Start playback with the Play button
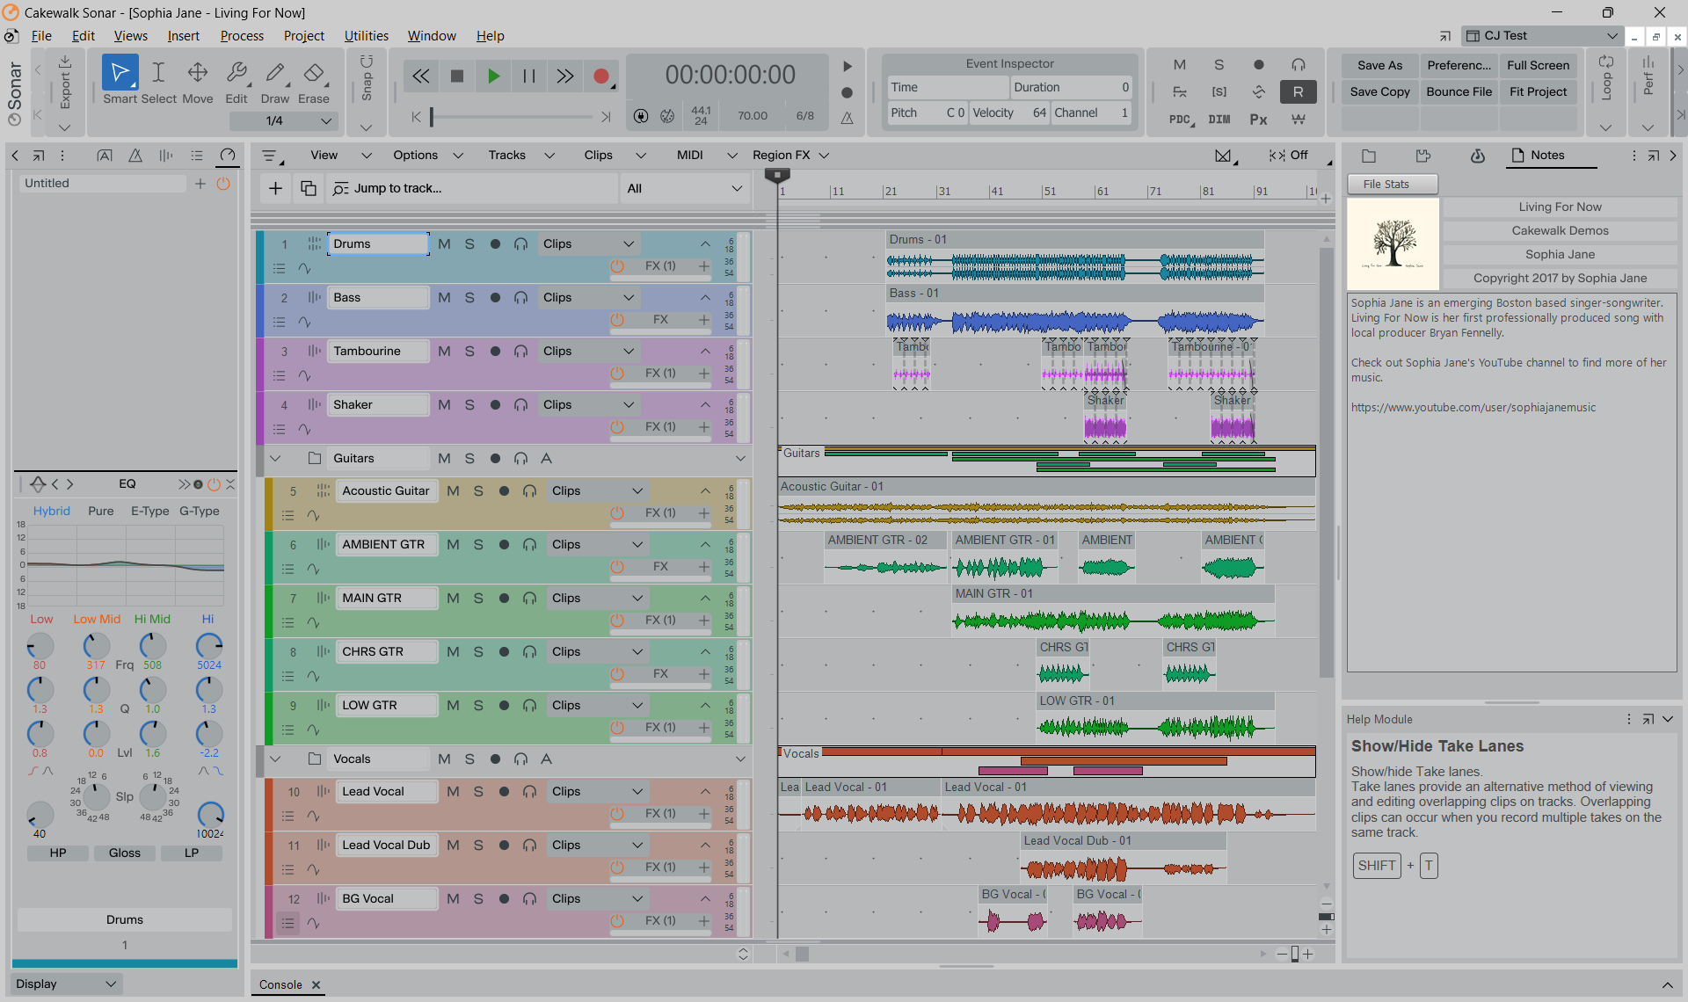 [x=493, y=76]
